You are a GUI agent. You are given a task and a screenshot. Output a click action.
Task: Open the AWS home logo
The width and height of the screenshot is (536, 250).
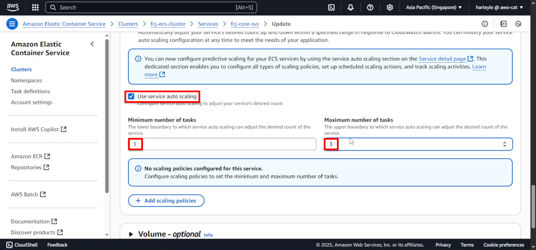13,7
